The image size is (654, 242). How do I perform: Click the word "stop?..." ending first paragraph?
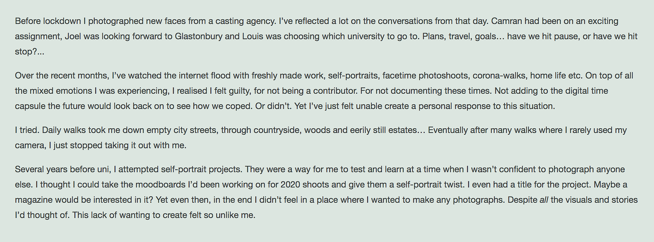[30, 52]
